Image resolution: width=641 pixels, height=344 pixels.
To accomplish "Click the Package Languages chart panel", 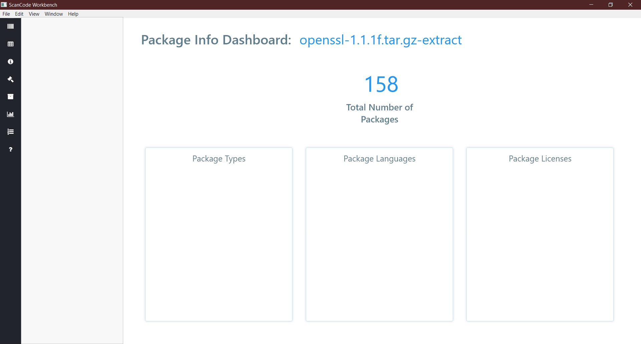I will click(x=379, y=234).
